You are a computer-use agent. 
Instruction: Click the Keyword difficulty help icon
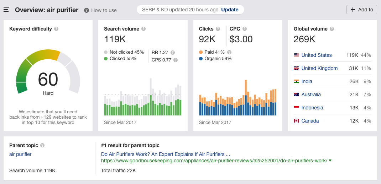click(x=56, y=29)
